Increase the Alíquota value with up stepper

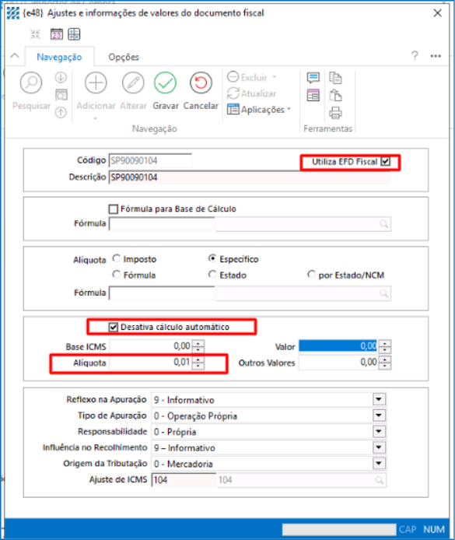[x=198, y=359]
